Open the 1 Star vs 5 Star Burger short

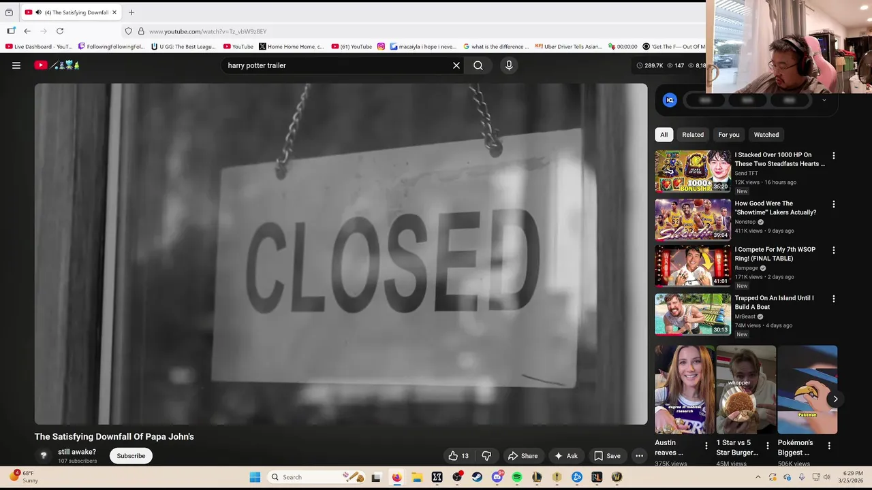point(746,390)
